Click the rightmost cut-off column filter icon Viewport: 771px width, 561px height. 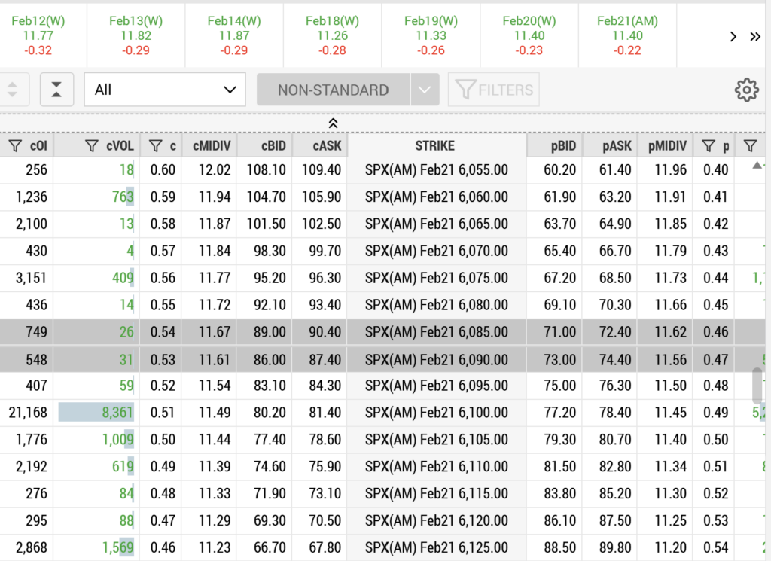coord(750,146)
